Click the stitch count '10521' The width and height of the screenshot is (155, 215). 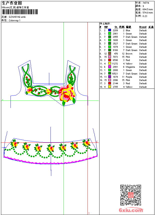(x=115, y=74)
